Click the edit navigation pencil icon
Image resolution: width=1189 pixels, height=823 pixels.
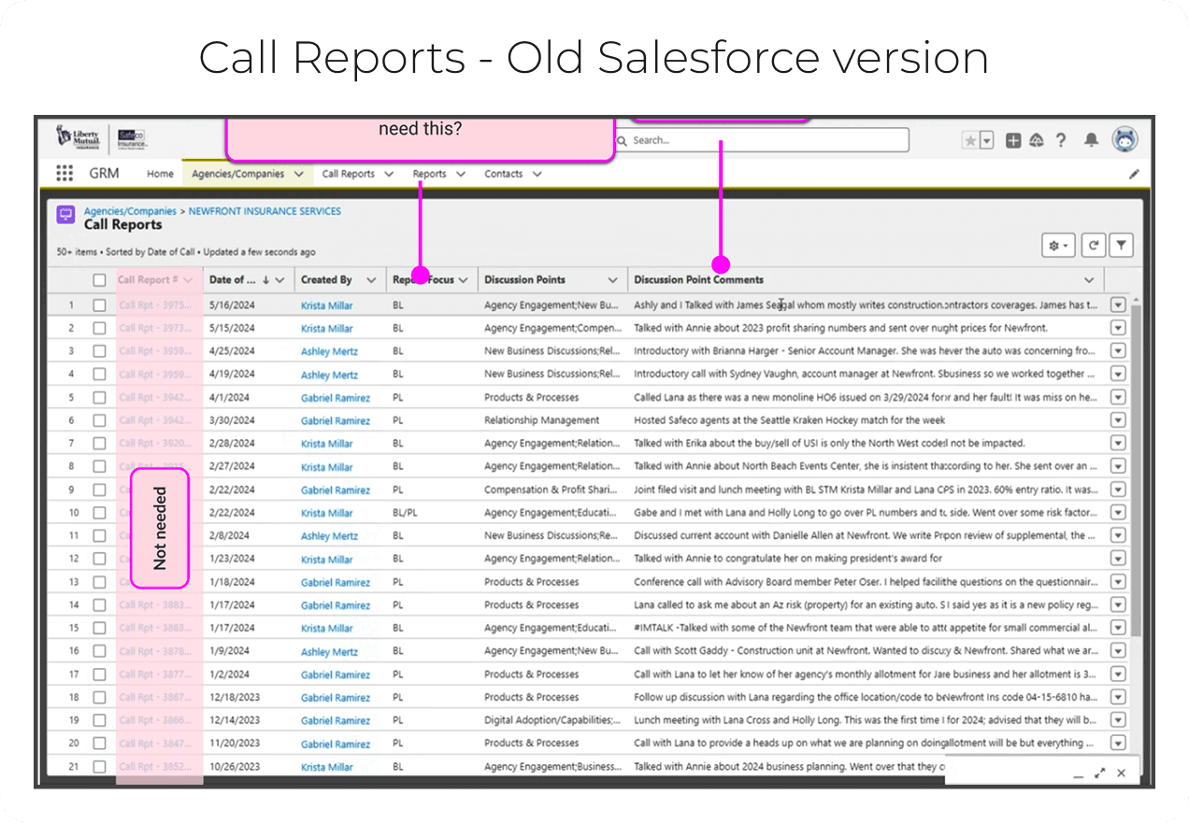[x=1134, y=174]
